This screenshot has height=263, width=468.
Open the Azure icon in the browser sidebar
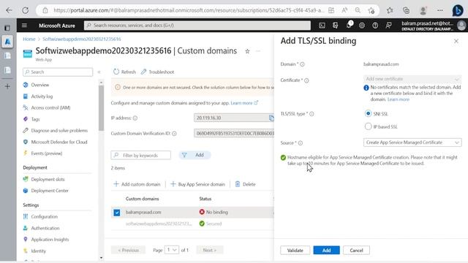pos(7,42)
